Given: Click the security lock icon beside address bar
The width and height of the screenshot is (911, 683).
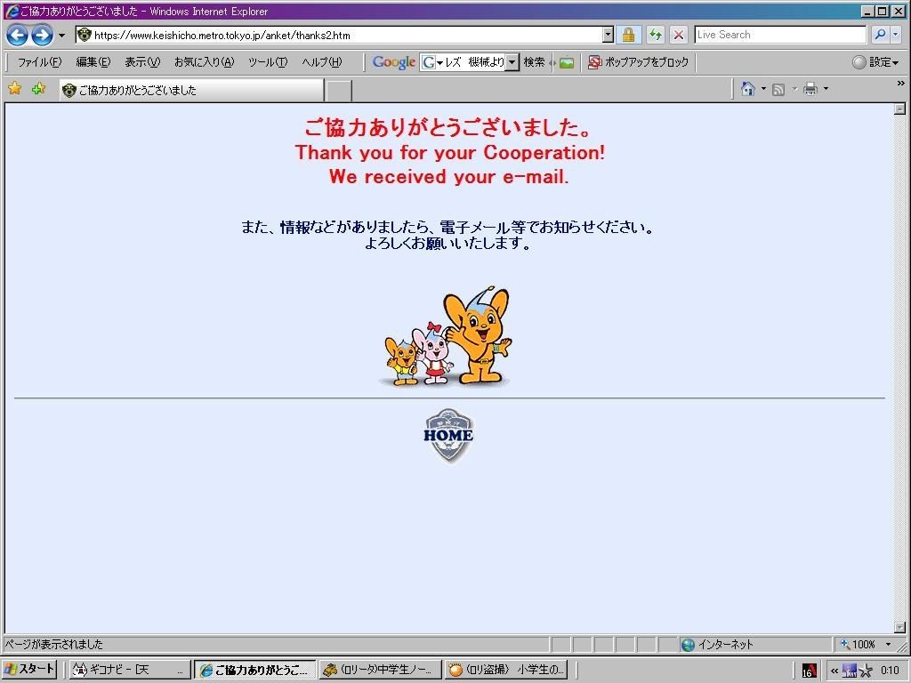Looking at the screenshot, I should [628, 35].
